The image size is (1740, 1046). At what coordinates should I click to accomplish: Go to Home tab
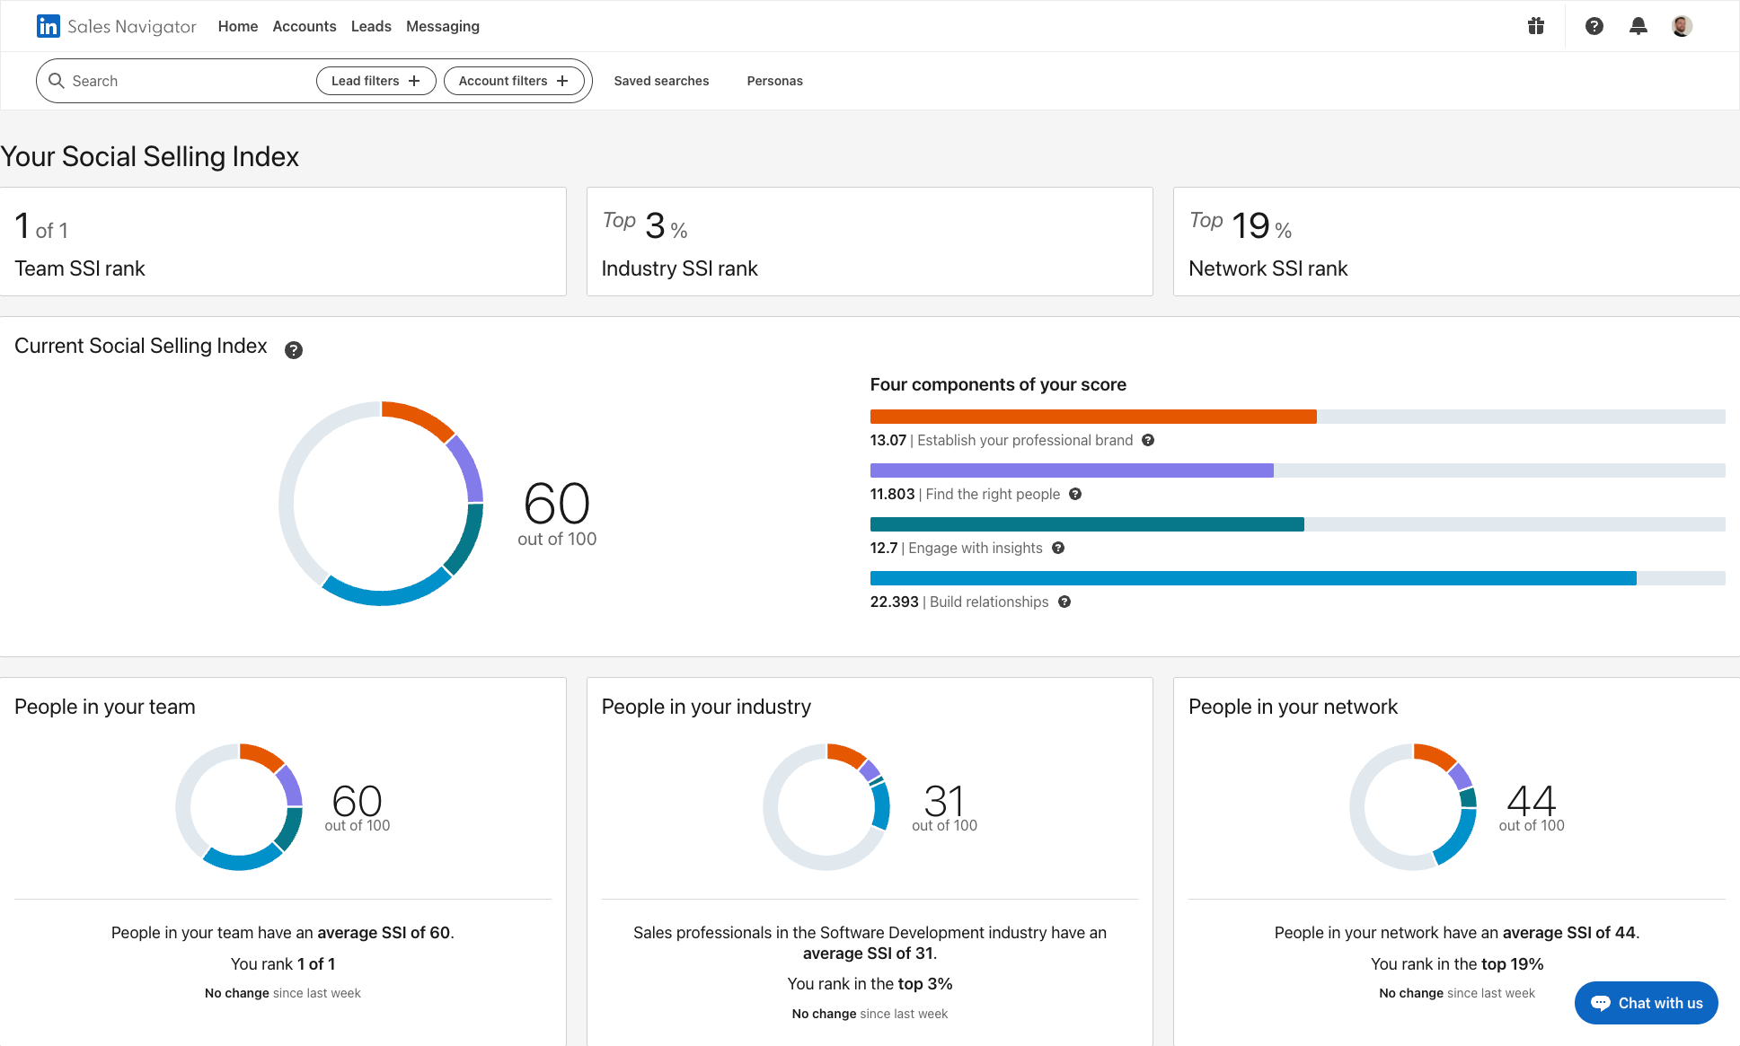pos(238,26)
